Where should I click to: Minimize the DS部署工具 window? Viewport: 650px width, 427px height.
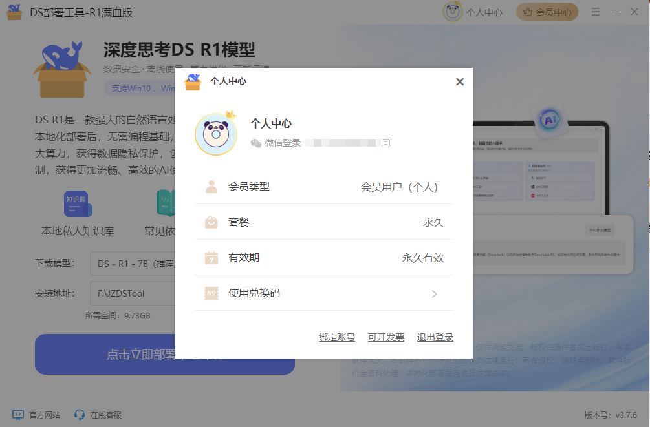pos(615,12)
